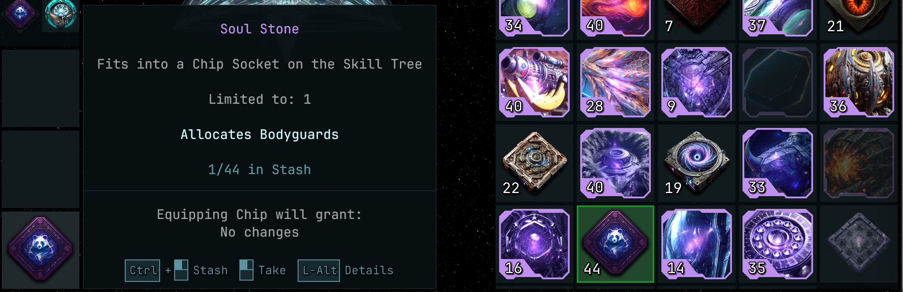The width and height of the screenshot is (903, 292).
Task: Select the equipped panda chip on the left
Action: tap(41, 249)
